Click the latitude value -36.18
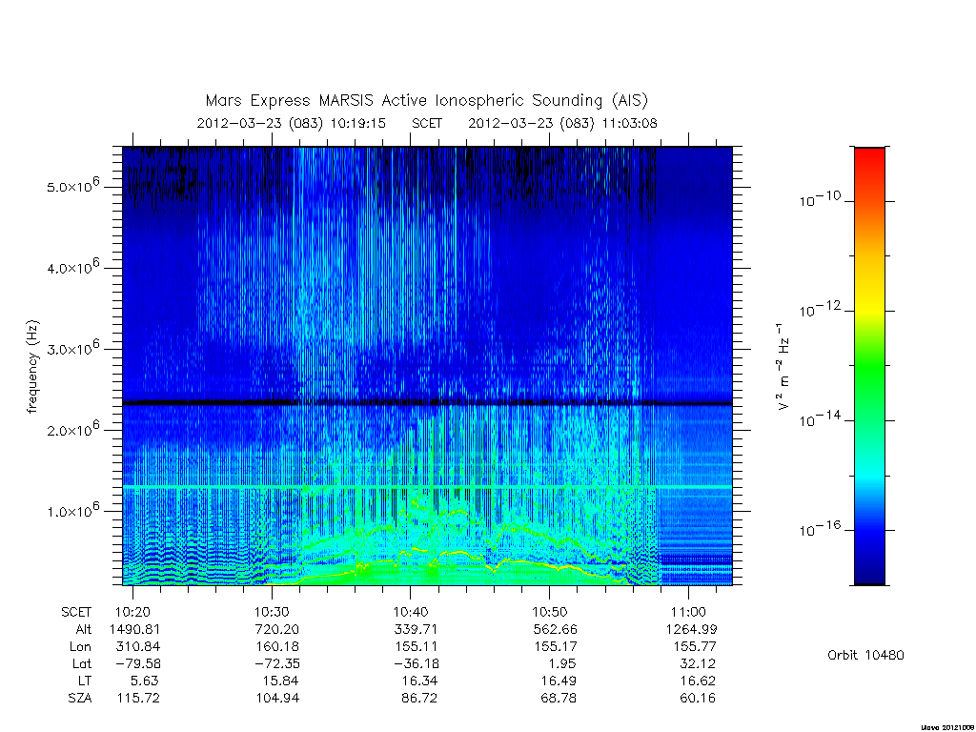 (x=416, y=663)
